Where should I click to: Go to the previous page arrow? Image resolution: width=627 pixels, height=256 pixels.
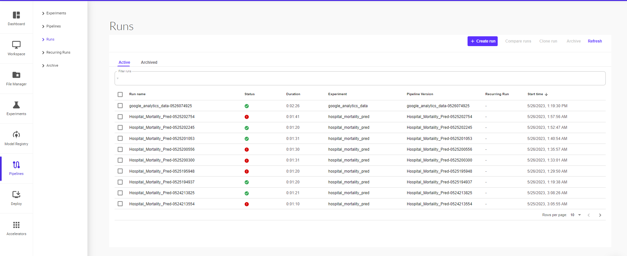[589, 215]
